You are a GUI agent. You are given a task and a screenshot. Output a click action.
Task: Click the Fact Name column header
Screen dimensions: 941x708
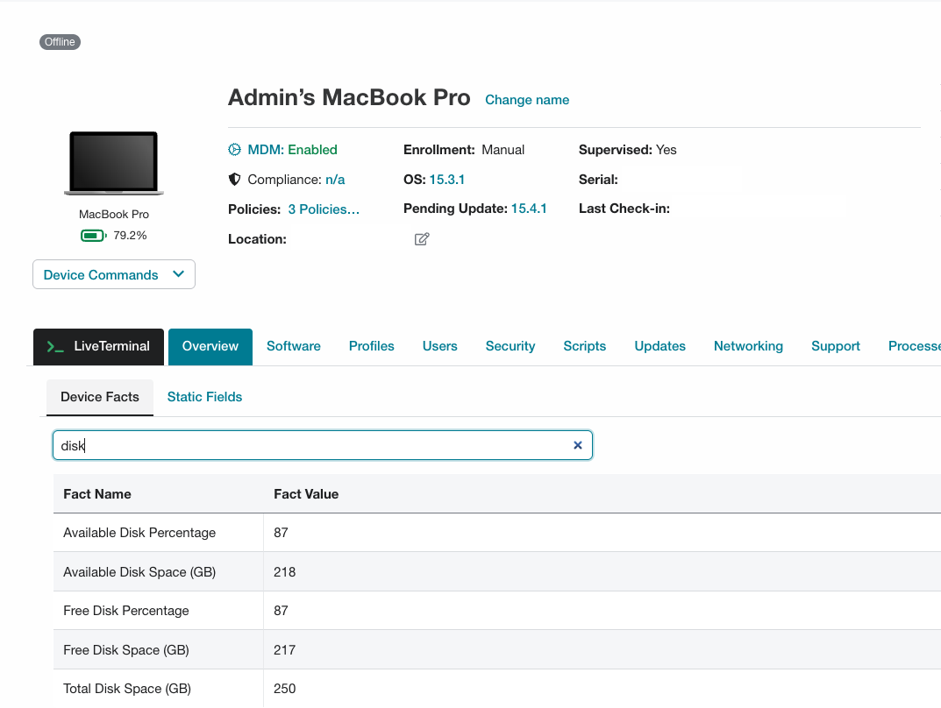pos(97,494)
